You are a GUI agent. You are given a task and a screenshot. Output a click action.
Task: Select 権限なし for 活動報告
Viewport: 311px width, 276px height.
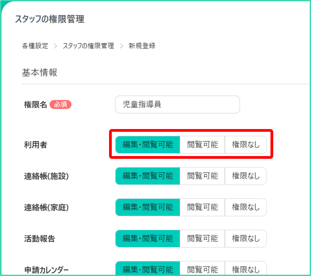246,239
